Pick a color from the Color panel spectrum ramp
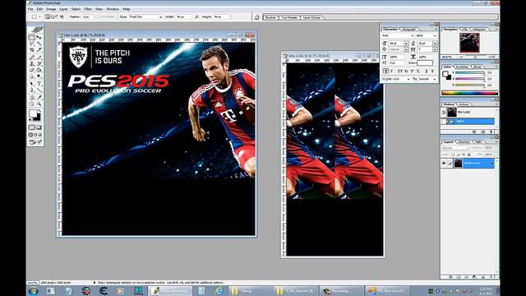Viewport: 526px width, 296px height. coord(469,93)
